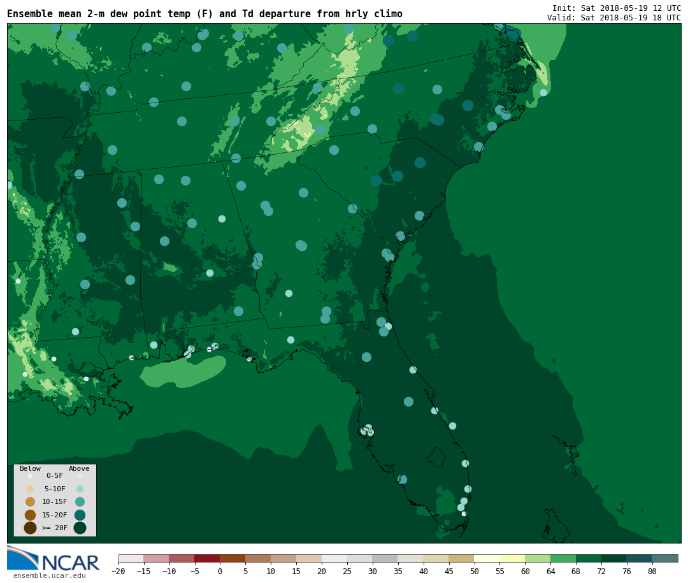Pick the 0 to 5 brown colorbar swatch
This screenshot has width=688, height=583.
tap(233, 558)
